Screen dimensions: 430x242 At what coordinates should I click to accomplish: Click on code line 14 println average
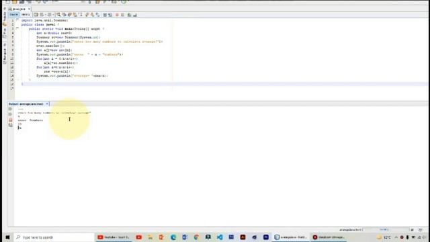pos(72,76)
